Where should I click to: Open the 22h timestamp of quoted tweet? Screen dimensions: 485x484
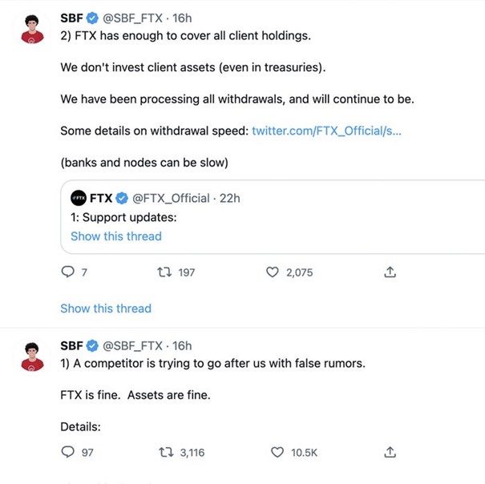(229, 198)
